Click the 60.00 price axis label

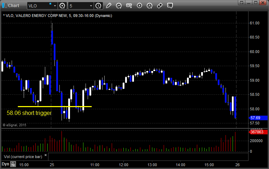[x=255, y=52]
